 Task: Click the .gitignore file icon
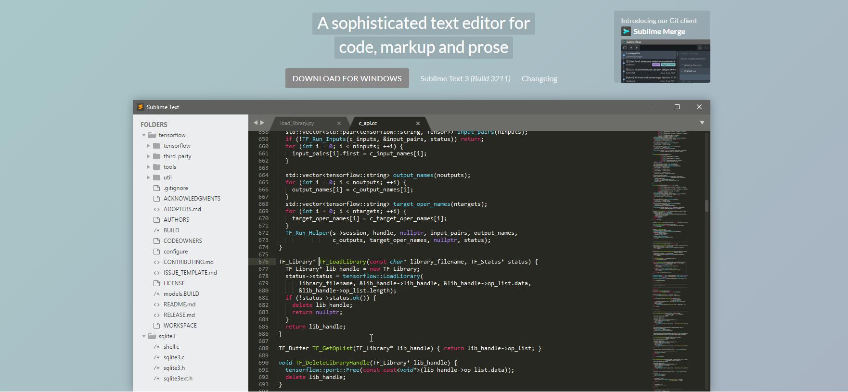(x=156, y=188)
